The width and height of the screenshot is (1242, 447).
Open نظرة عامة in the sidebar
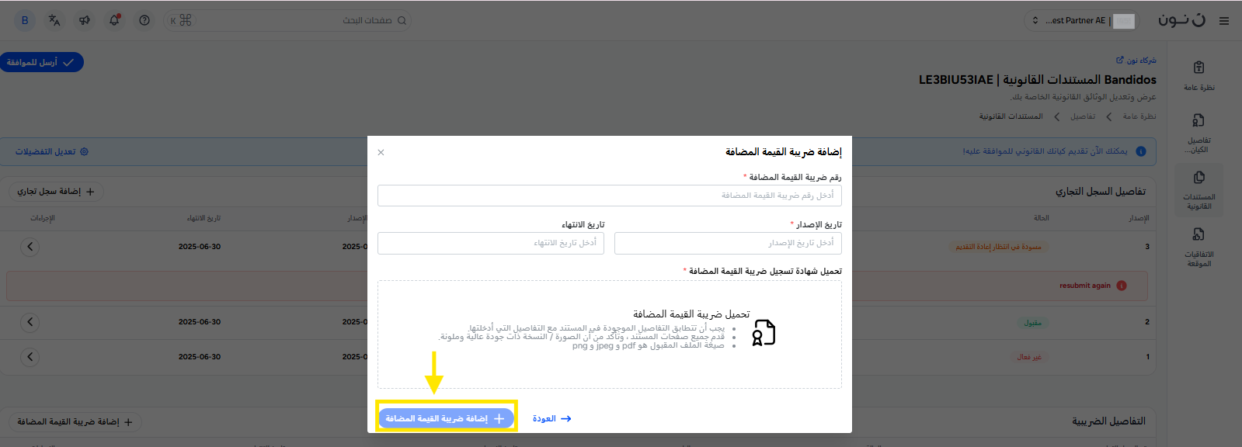pyautogui.click(x=1199, y=75)
